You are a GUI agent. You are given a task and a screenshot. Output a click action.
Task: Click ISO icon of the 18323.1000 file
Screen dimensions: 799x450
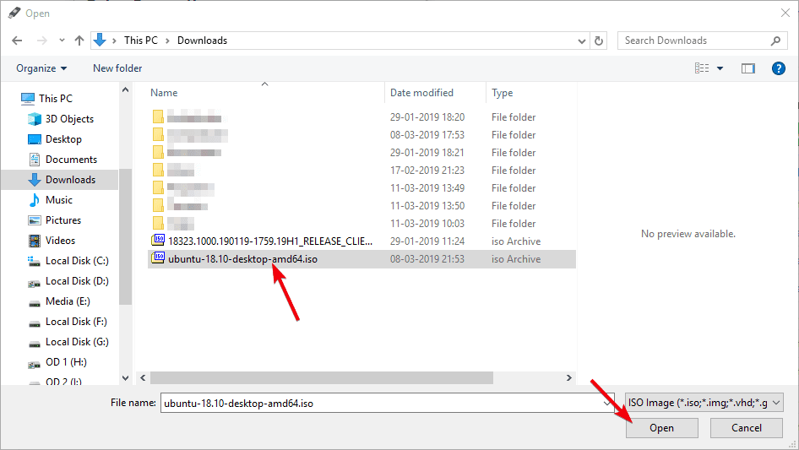159,240
